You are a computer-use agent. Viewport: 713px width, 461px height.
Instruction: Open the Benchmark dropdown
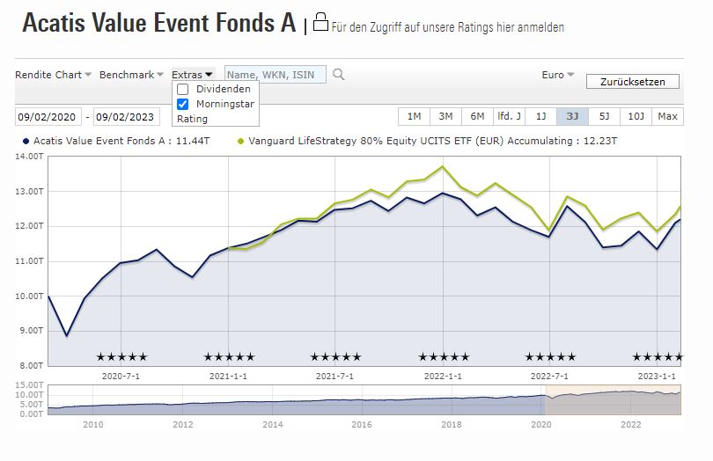click(x=131, y=75)
